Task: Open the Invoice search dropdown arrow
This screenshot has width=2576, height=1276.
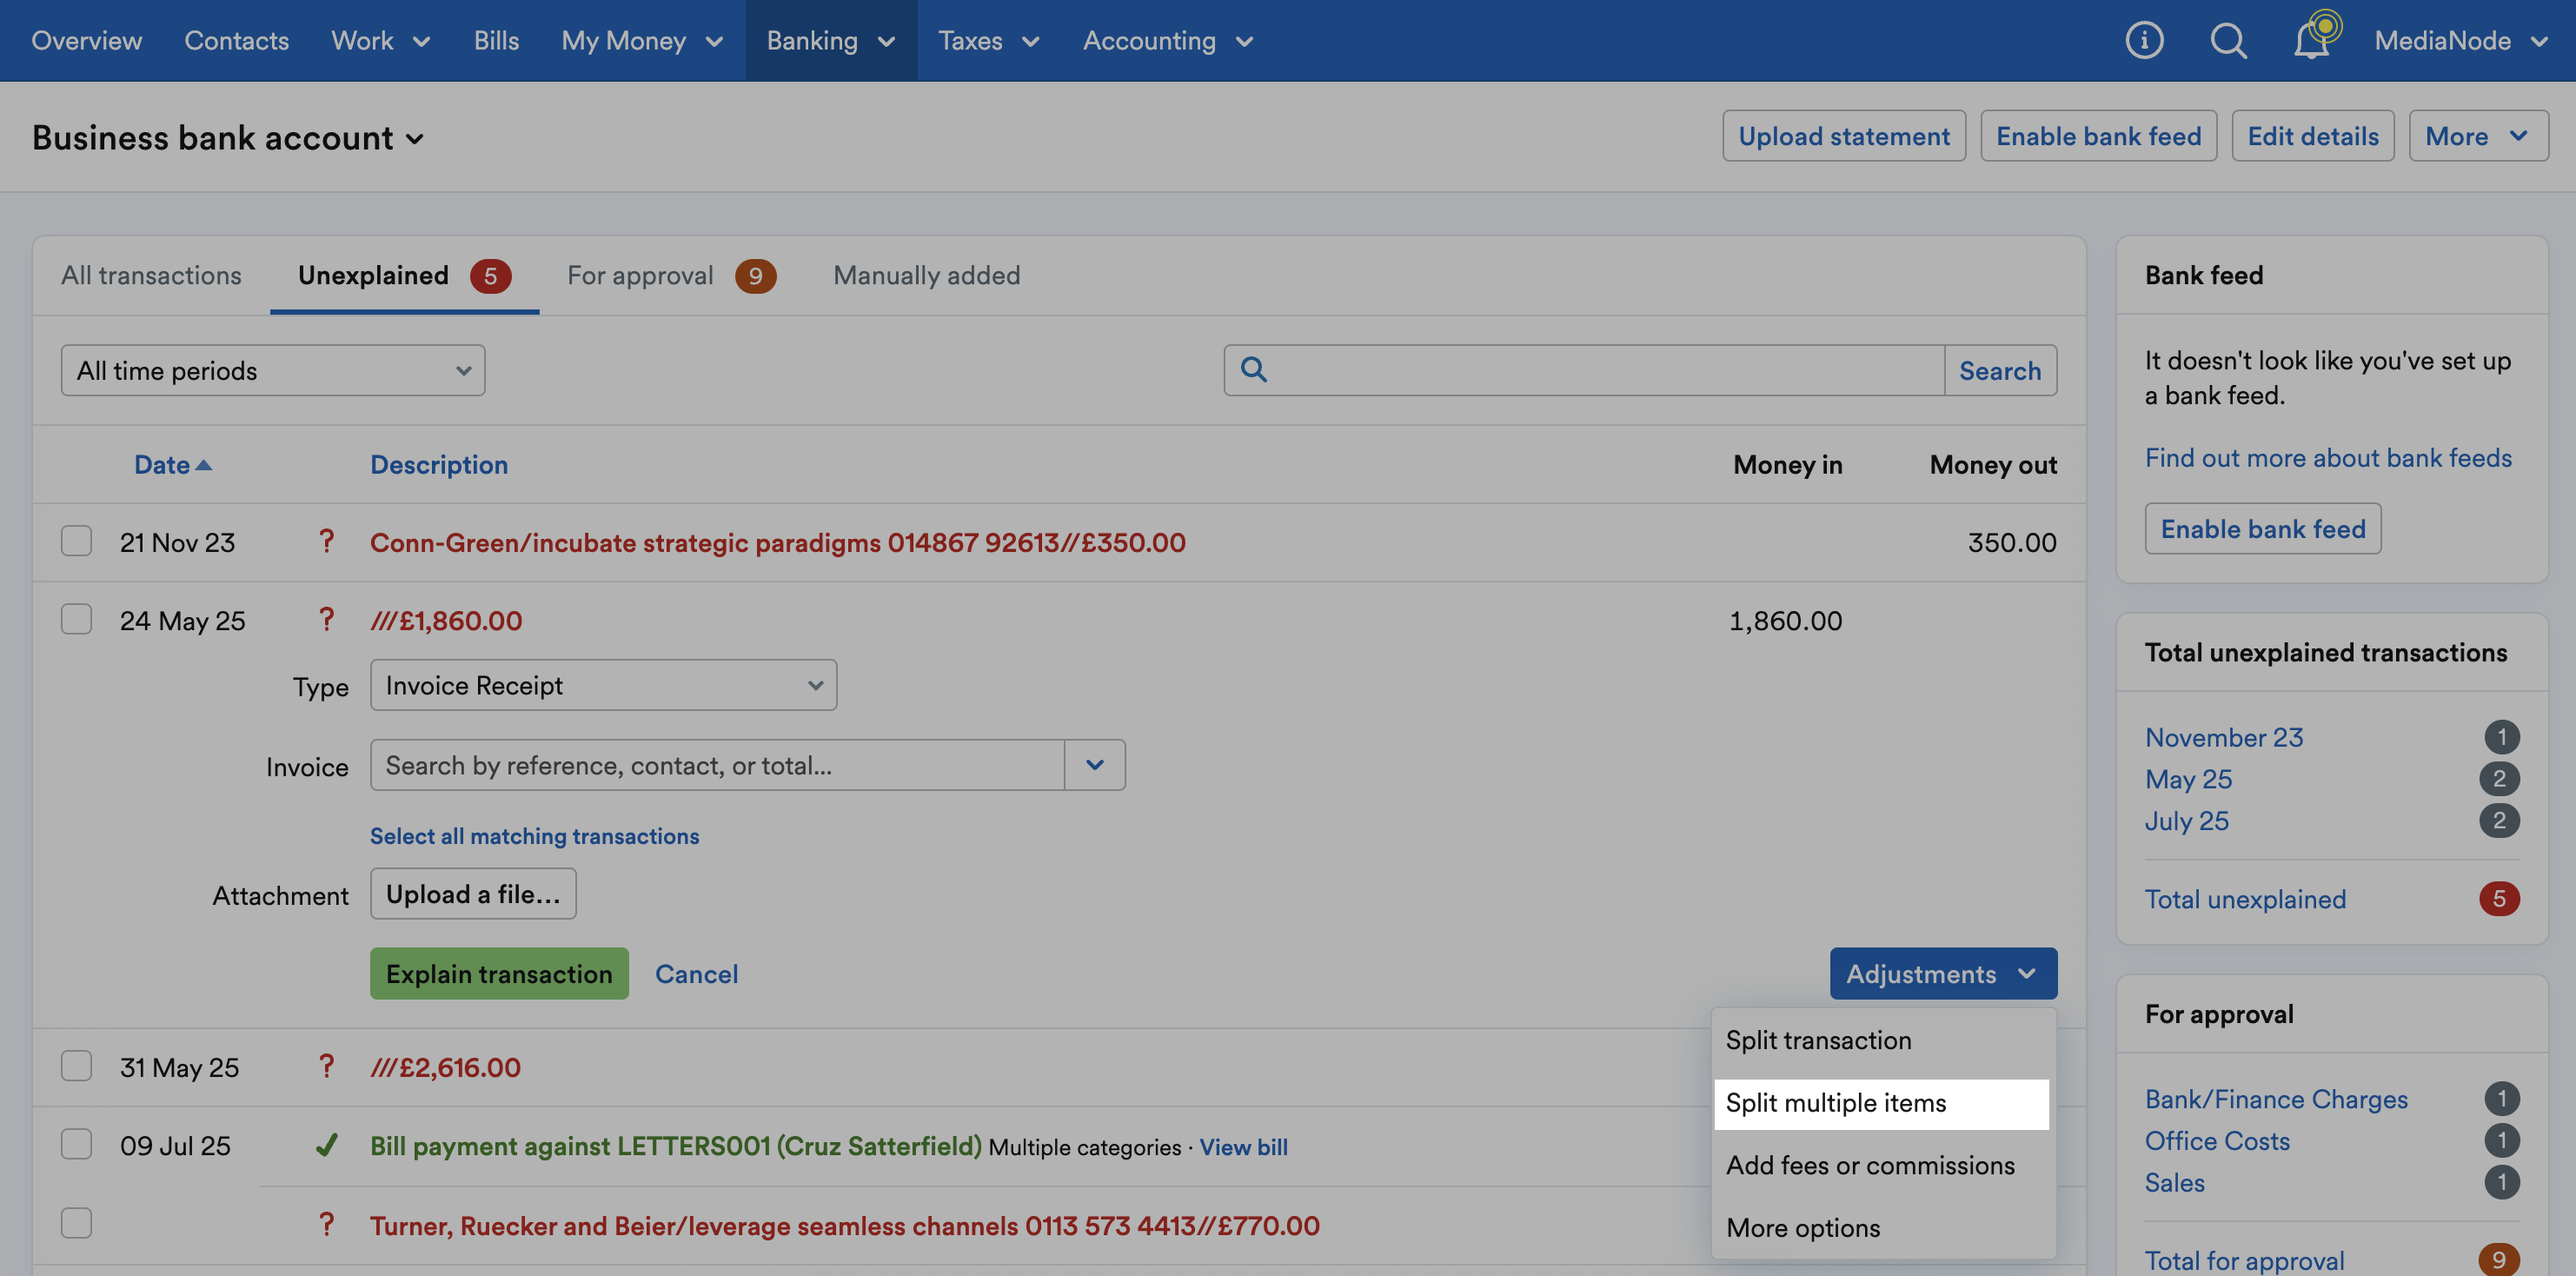Action: pyautogui.click(x=1095, y=765)
